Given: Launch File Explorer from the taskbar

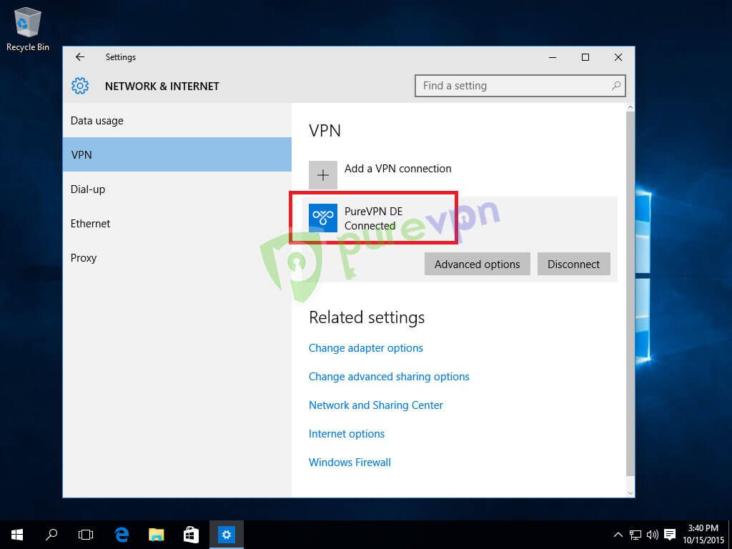Looking at the screenshot, I should [156, 534].
